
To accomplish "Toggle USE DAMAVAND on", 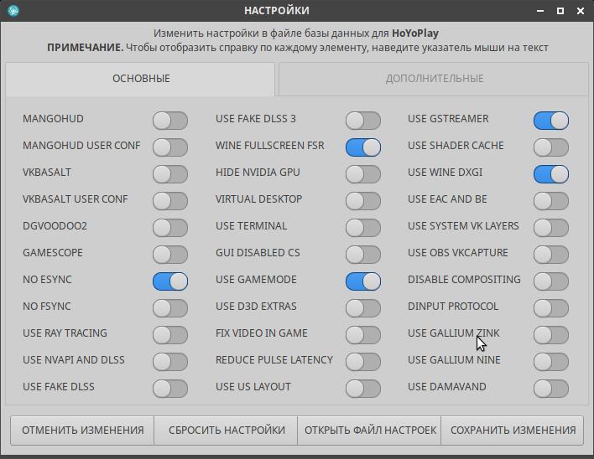I will click(551, 389).
